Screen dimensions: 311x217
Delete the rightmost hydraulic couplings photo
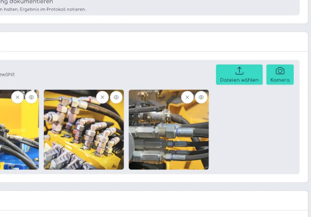coord(187,97)
